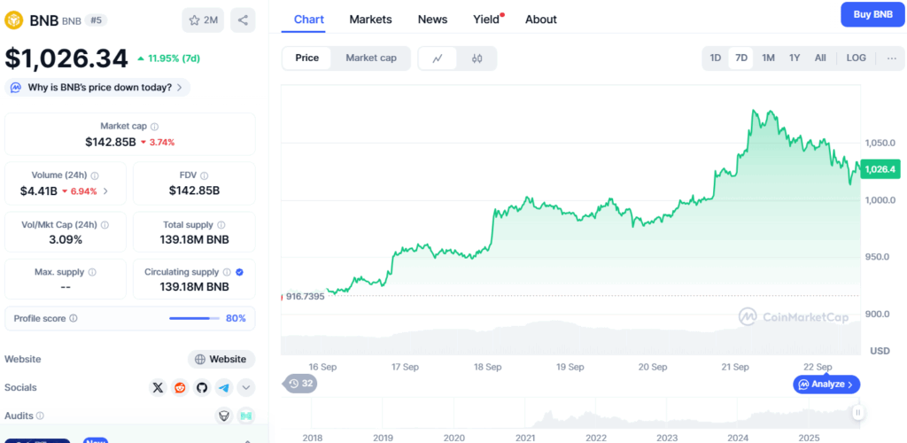Screen dimensions: 907x443
Task: Click the Vol/Mkt Cap (24h) info icon
Action: coord(105,225)
